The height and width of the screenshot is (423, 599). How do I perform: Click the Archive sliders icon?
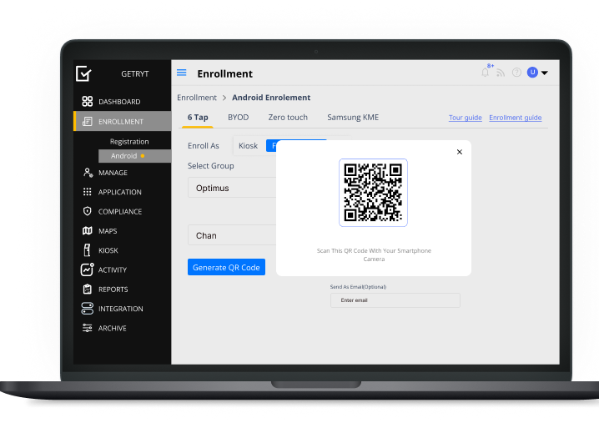[87, 328]
